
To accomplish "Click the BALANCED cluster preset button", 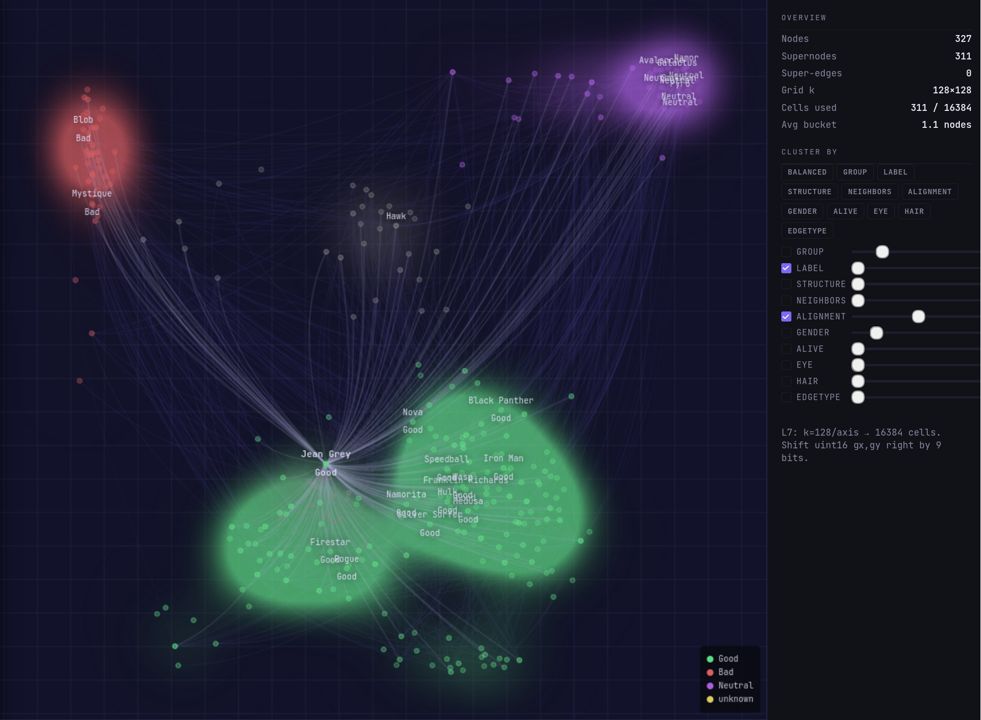I will click(807, 172).
